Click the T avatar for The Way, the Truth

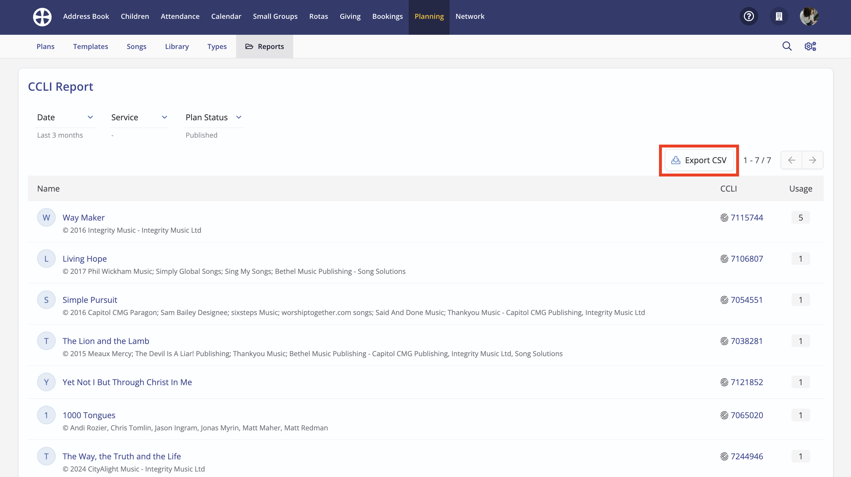coord(46,456)
